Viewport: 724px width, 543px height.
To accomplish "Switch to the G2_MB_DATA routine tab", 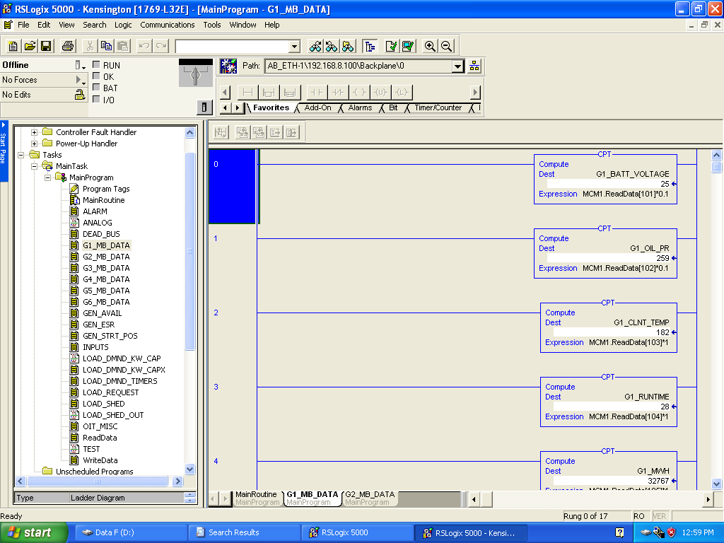I will (x=369, y=498).
